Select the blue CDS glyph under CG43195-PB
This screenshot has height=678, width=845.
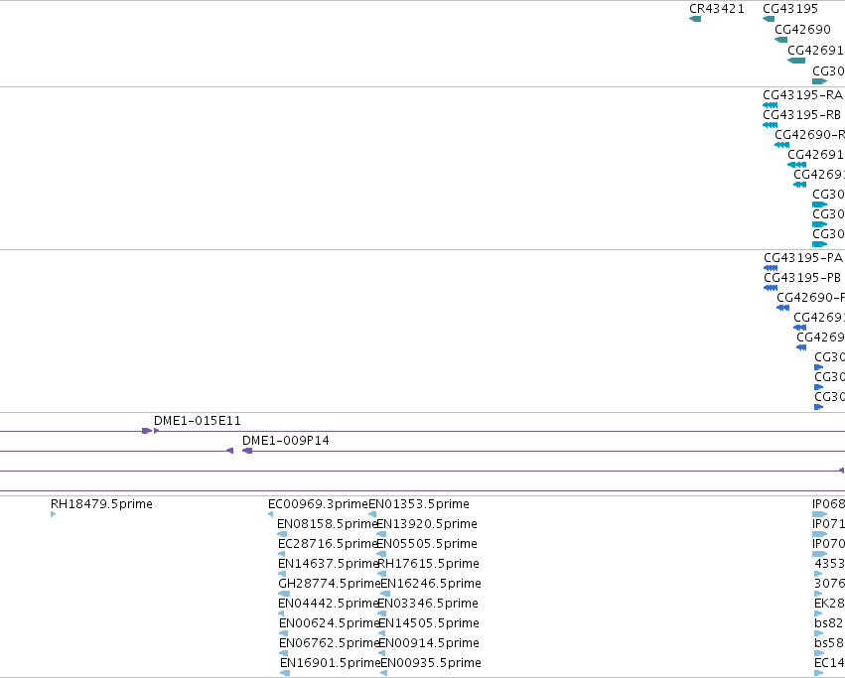tap(771, 288)
